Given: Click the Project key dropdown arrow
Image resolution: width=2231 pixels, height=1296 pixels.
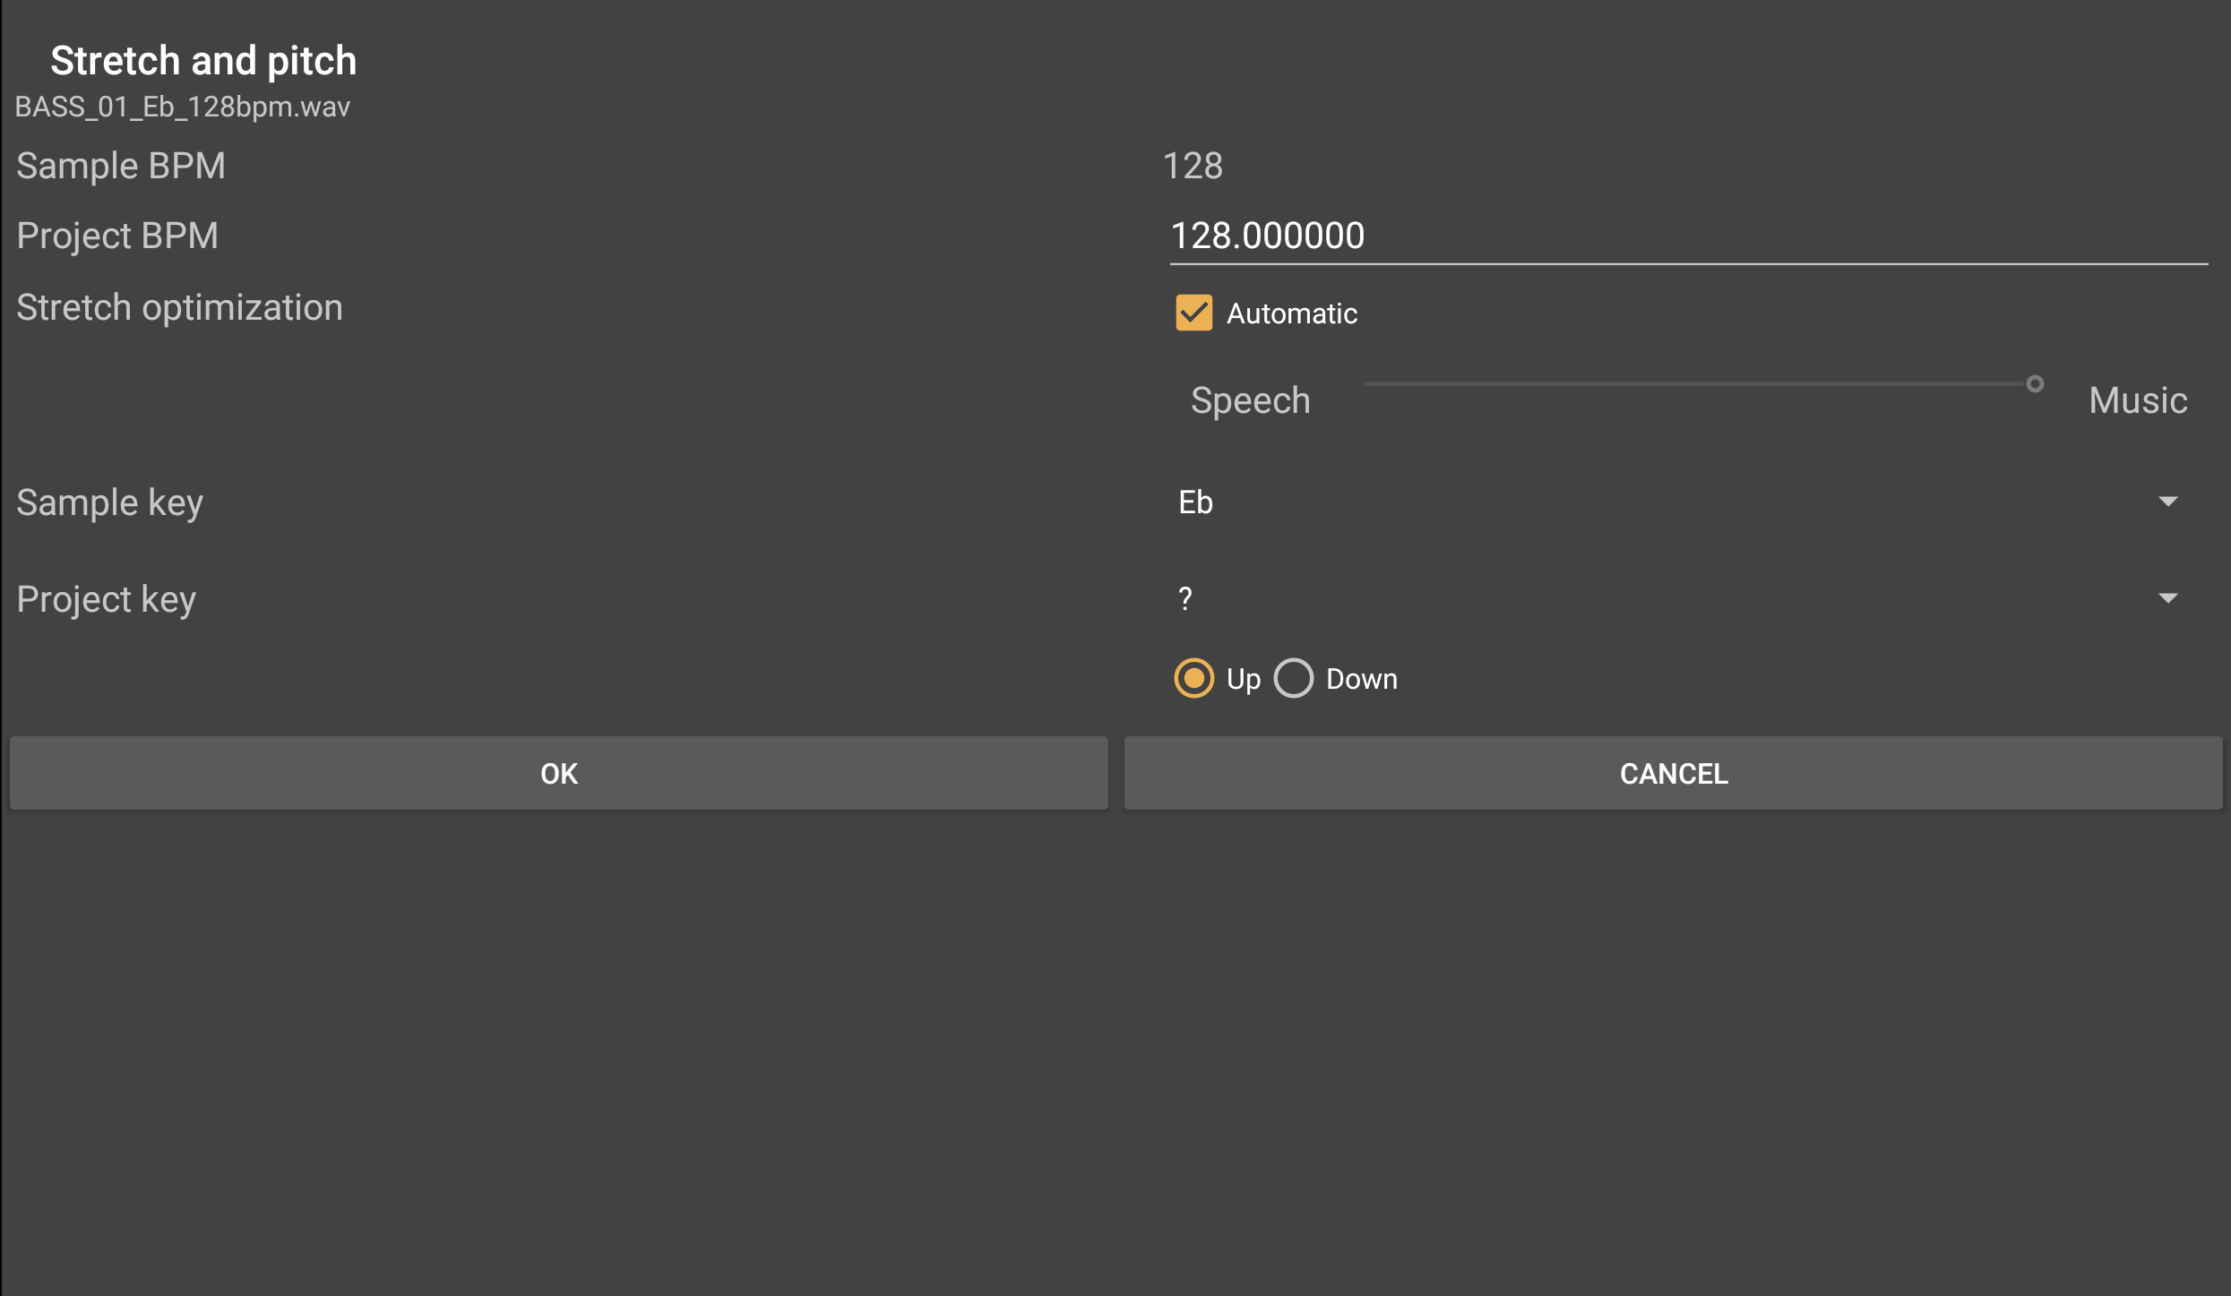Looking at the screenshot, I should coord(2167,598).
